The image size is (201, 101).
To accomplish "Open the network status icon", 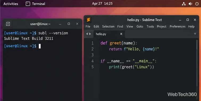I will pos(184,4).
